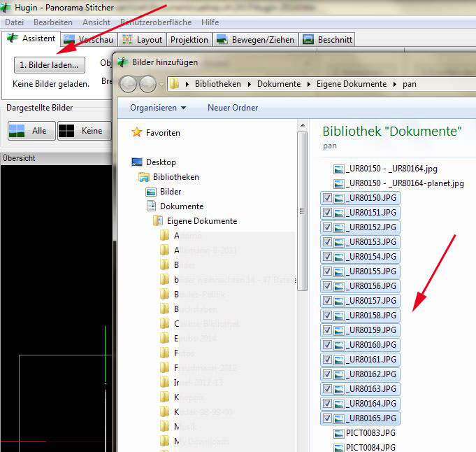
Task: Click the Bewegen/Ziehen tab's icon
Action: [222, 39]
